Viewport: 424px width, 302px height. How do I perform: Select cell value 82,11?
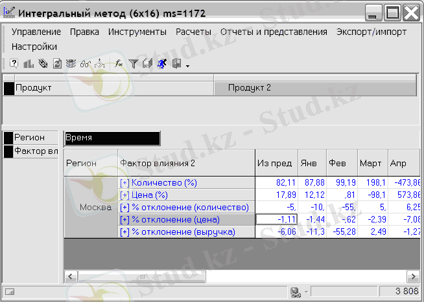tap(276, 183)
